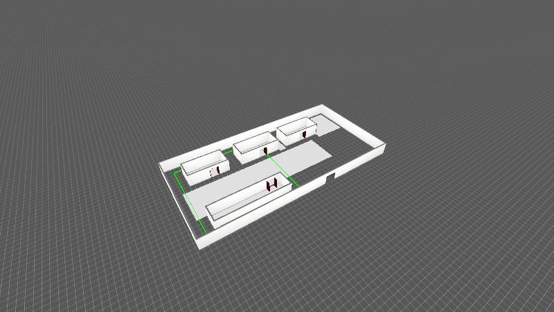Click the outer wall's short right end
Viewport: 554px width, 312px height.
[381, 148]
